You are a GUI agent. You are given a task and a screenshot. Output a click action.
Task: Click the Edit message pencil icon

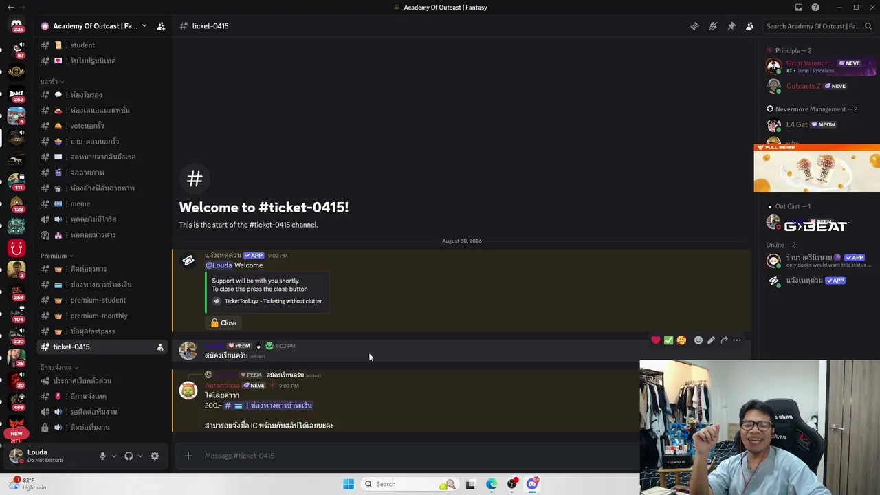pyautogui.click(x=711, y=340)
